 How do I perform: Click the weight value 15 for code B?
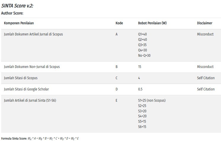click(140, 67)
